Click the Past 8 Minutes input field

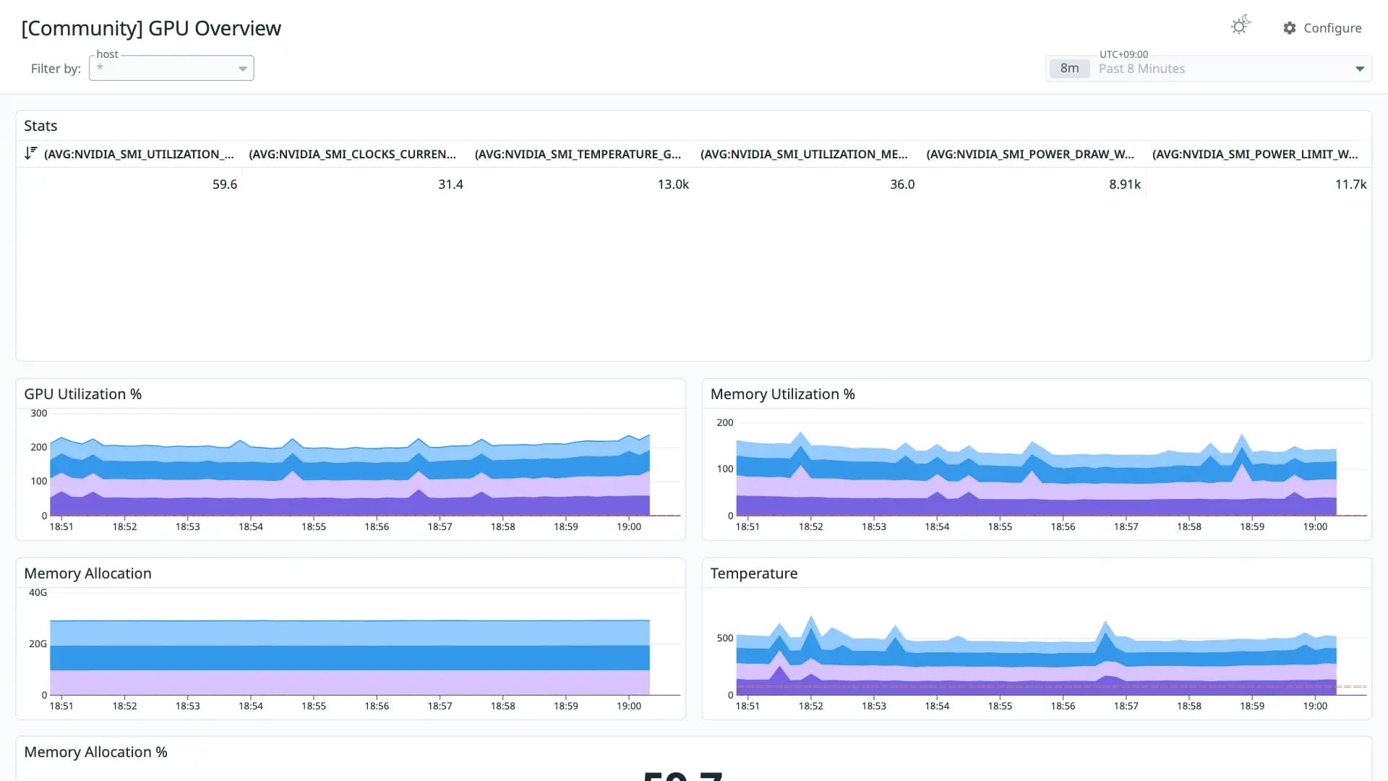[x=1209, y=69]
